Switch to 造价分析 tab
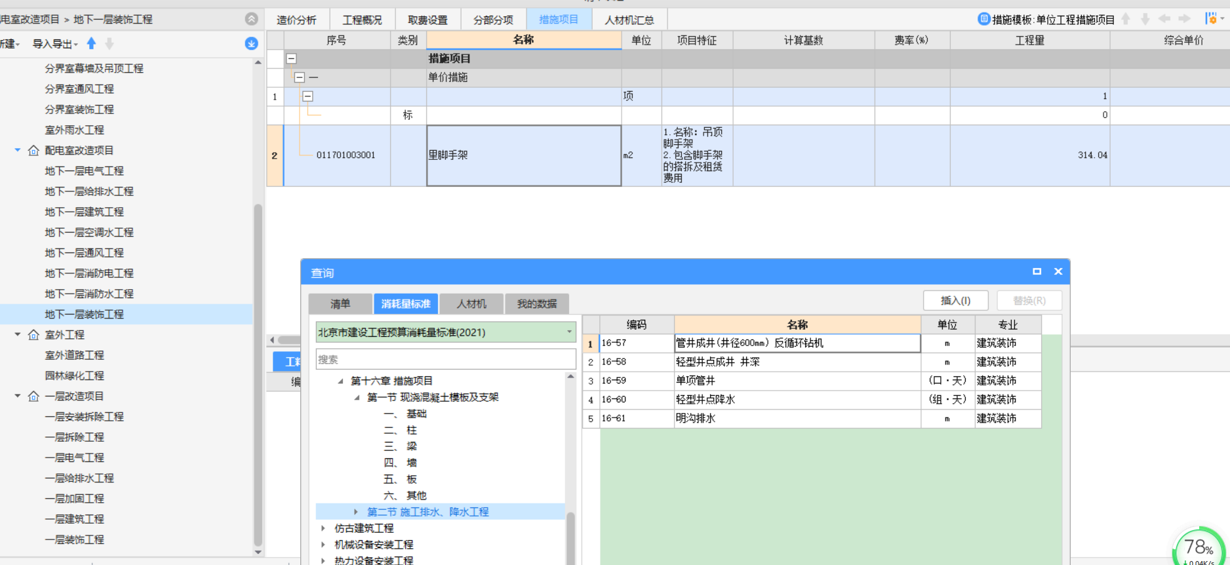 296,20
